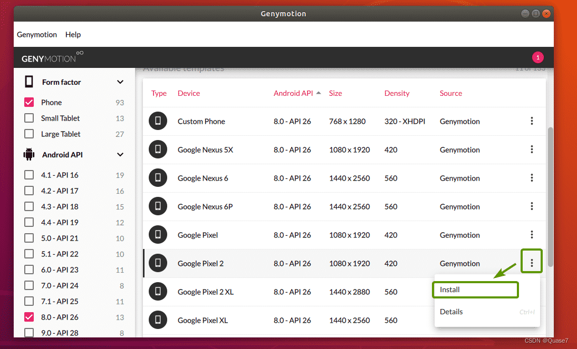Open the Help menu
This screenshot has width=577, height=349.
(73, 35)
